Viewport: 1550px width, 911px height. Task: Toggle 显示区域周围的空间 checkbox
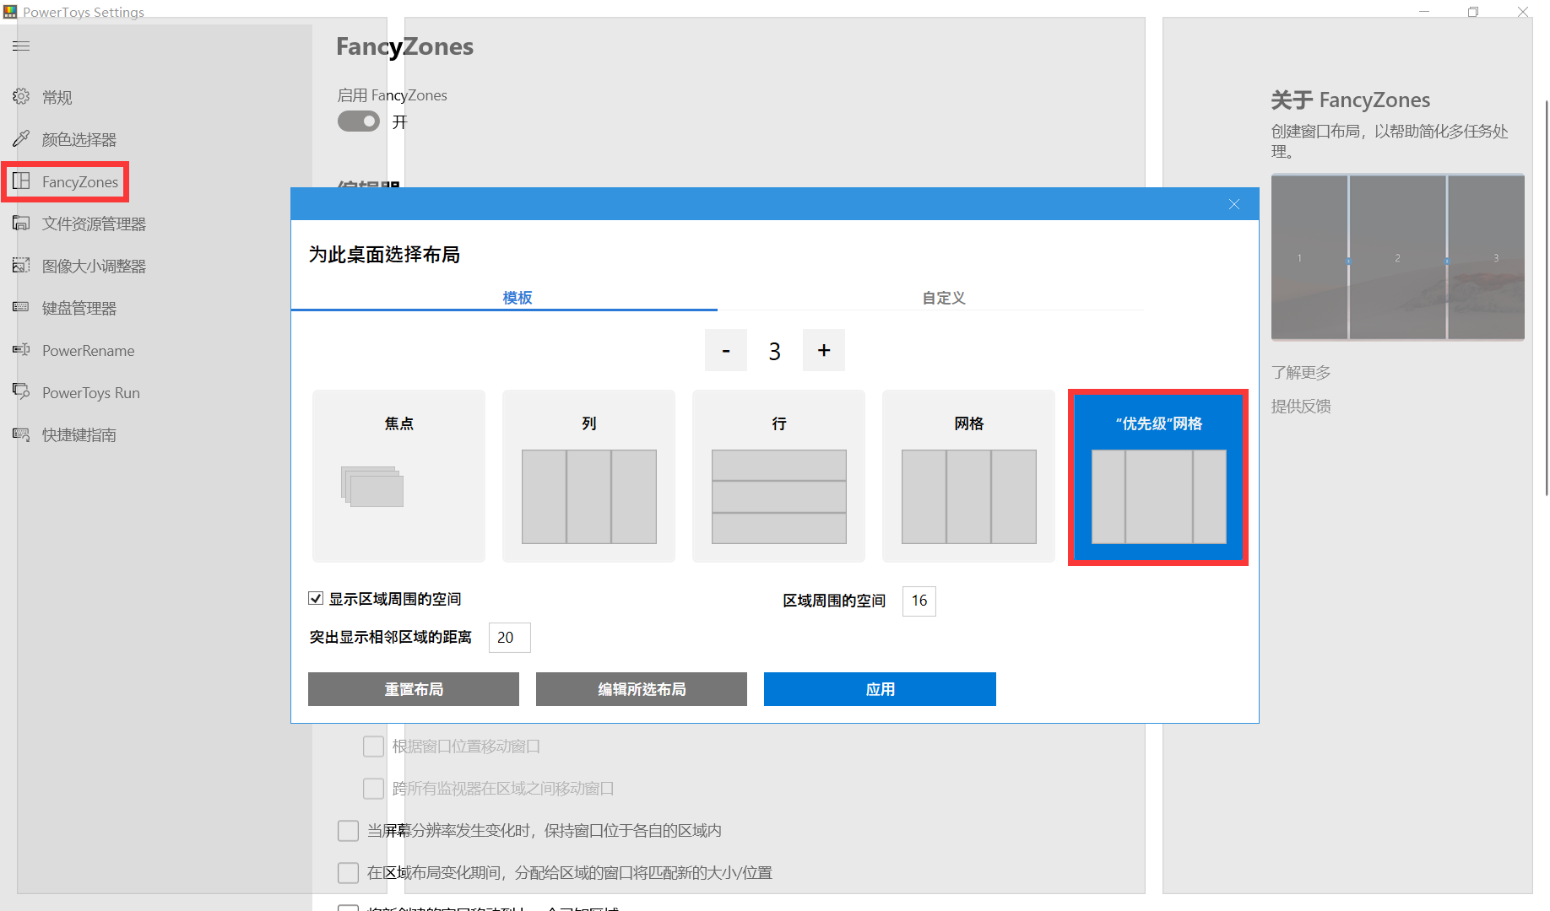(x=316, y=598)
